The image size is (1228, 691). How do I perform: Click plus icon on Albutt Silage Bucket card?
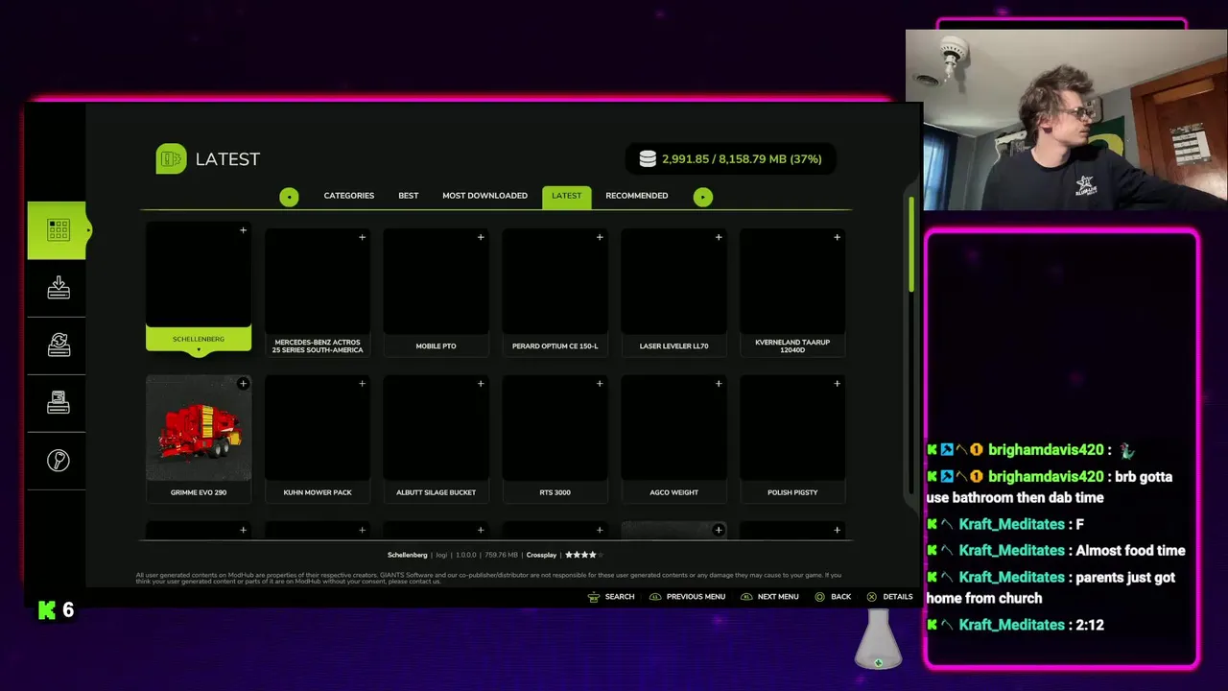481,384
